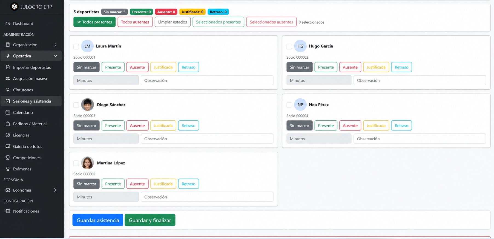Click the Calendario calendar icon
Viewport: 494px width, 239px height.
tap(8, 112)
